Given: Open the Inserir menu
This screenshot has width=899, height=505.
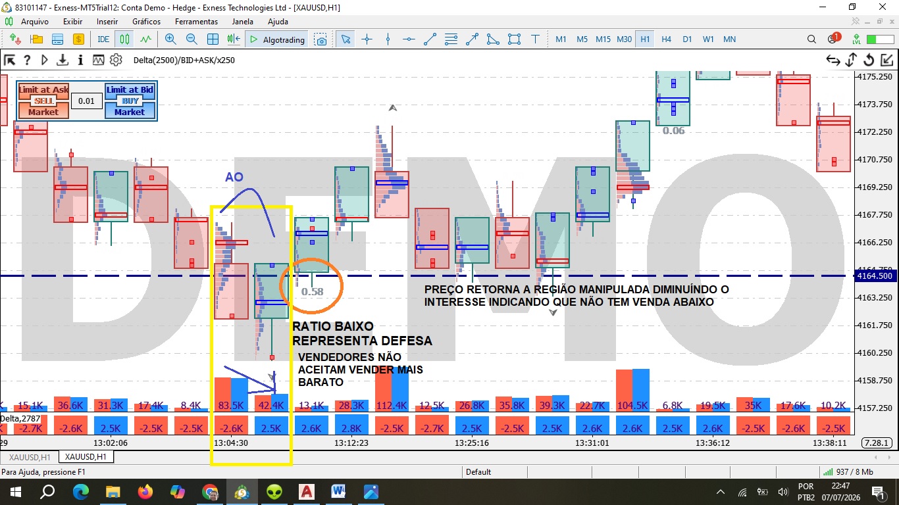Looking at the screenshot, I should (x=107, y=22).
